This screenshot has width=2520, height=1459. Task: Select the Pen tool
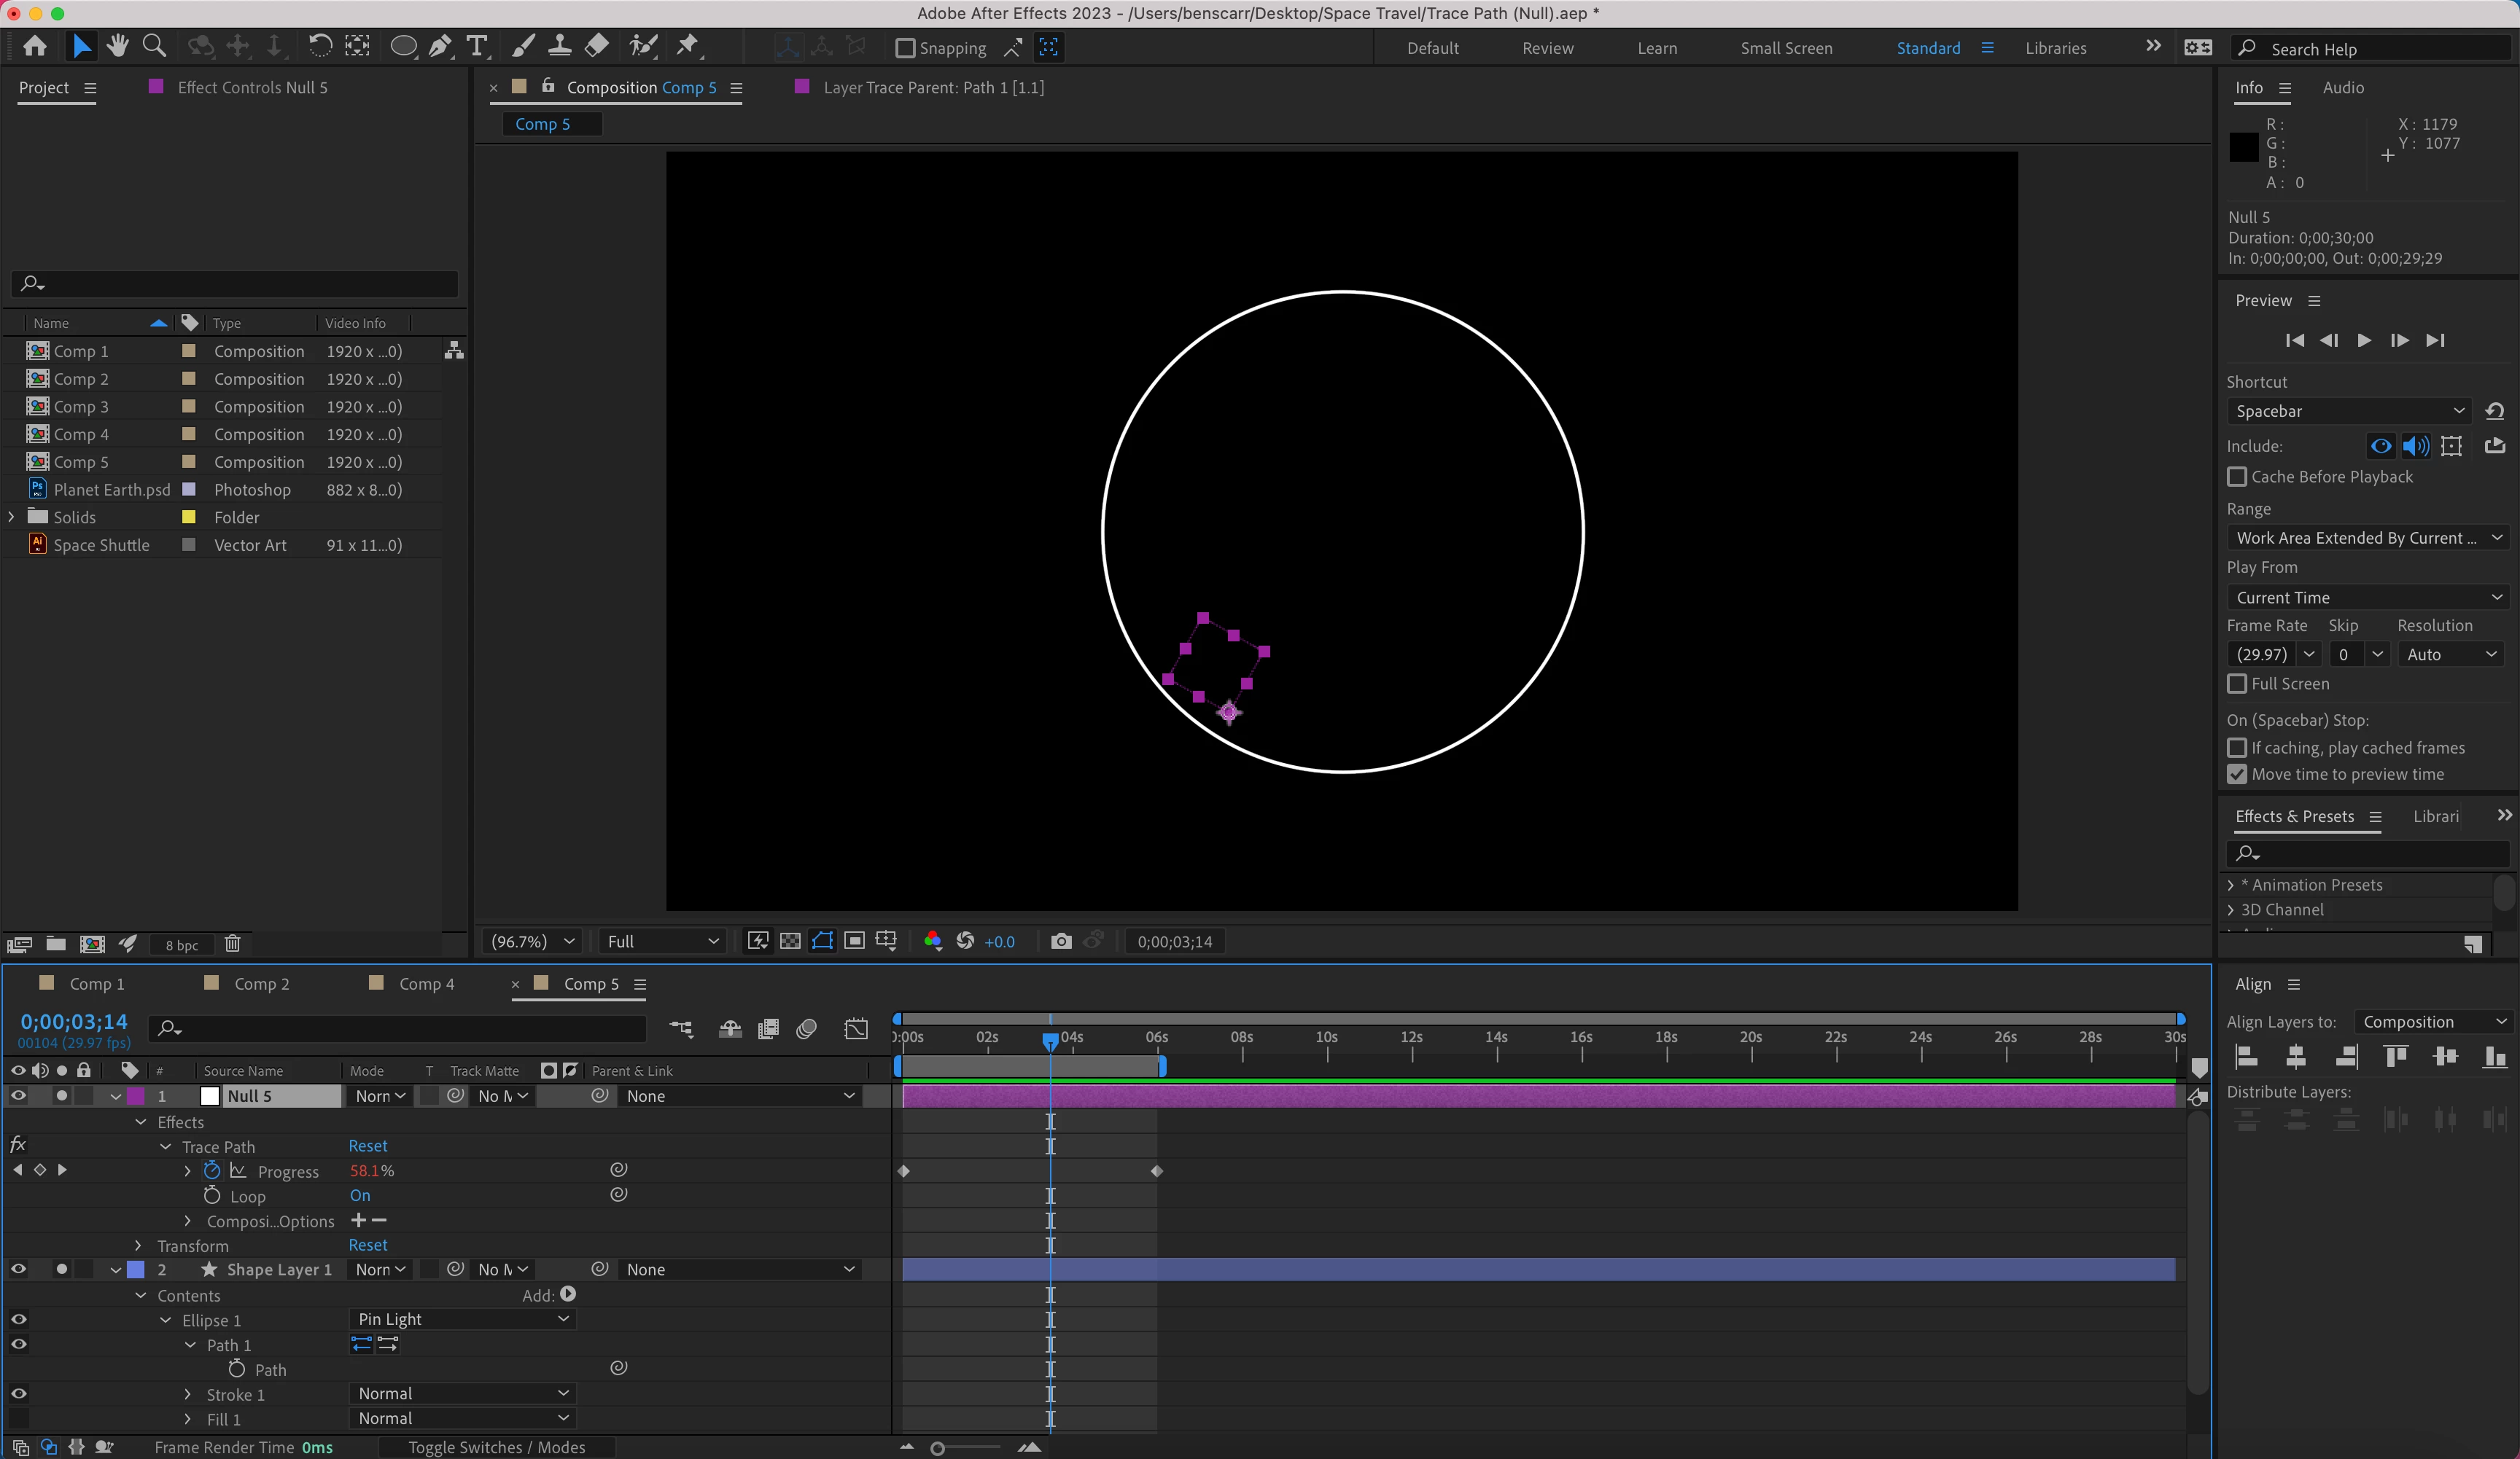click(440, 46)
